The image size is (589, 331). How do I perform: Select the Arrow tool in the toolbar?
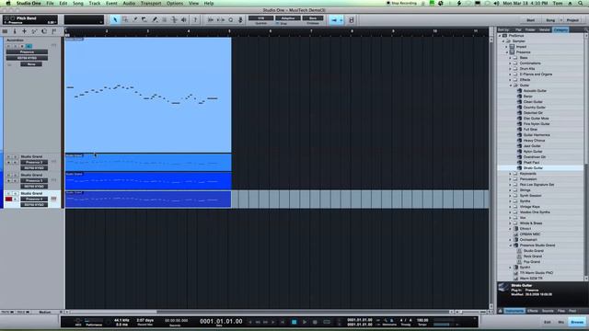(x=115, y=20)
